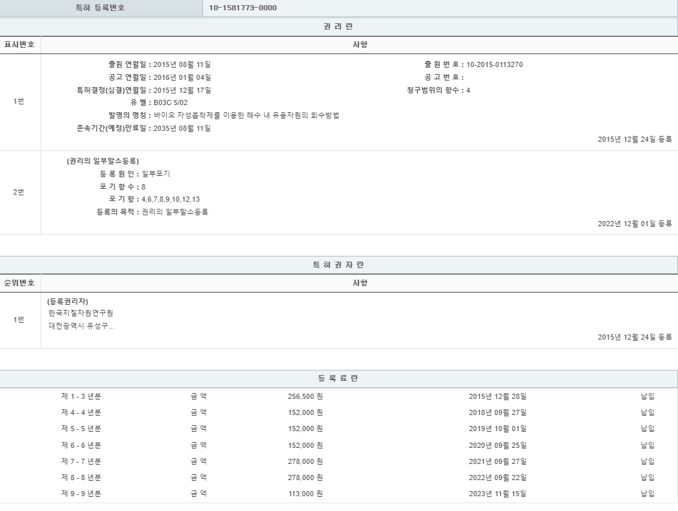Click the 공고 연월일 date 2016년 01월 04일
The height and width of the screenshot is (511, 678).
[182, 77]
